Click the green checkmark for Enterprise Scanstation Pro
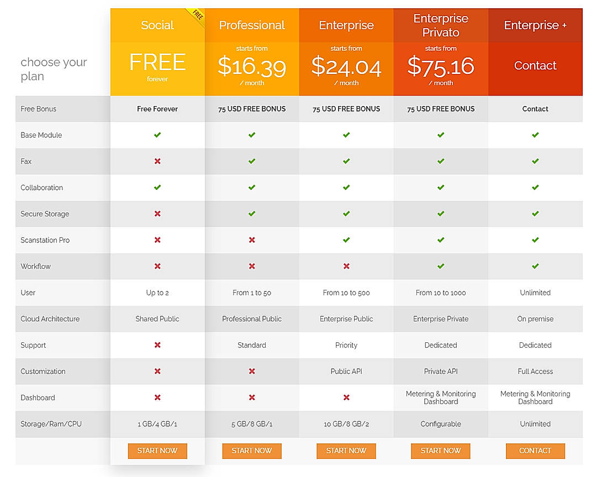 (346, 240)
